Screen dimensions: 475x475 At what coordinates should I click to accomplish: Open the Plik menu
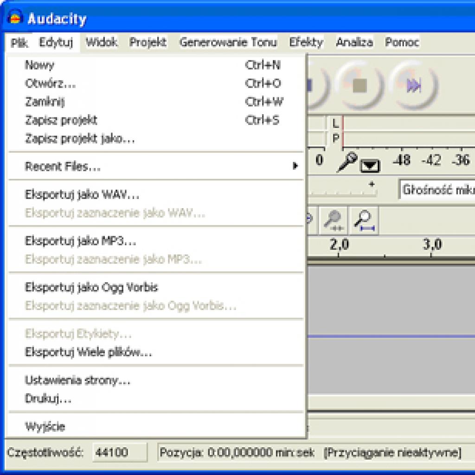pyautogui.click(x=19, y=43)
